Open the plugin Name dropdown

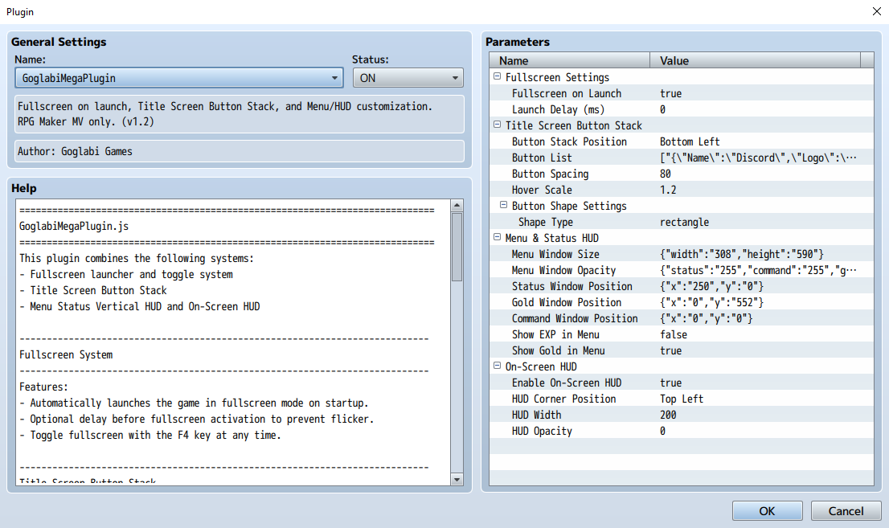pyautogui.click(x=335, y=78)
